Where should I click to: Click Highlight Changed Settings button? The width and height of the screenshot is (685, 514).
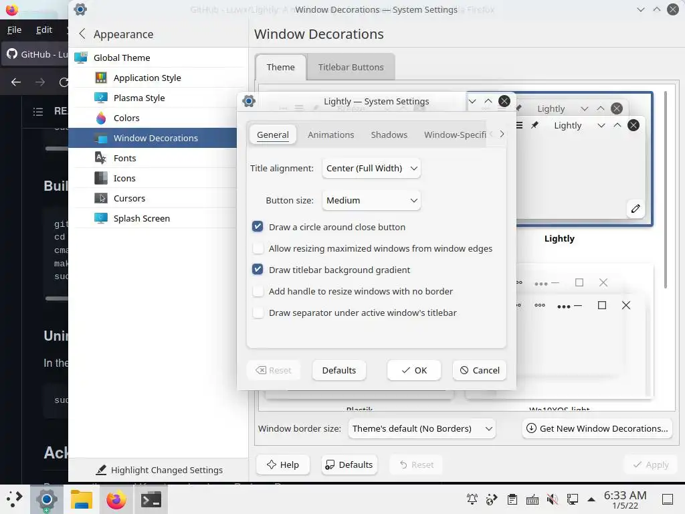click(x=159, y=470)
